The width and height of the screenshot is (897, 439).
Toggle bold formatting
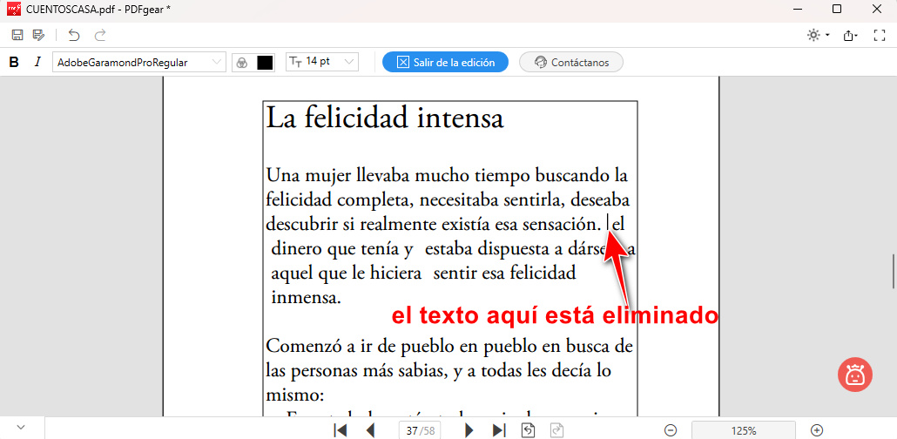tap(14, 63)
